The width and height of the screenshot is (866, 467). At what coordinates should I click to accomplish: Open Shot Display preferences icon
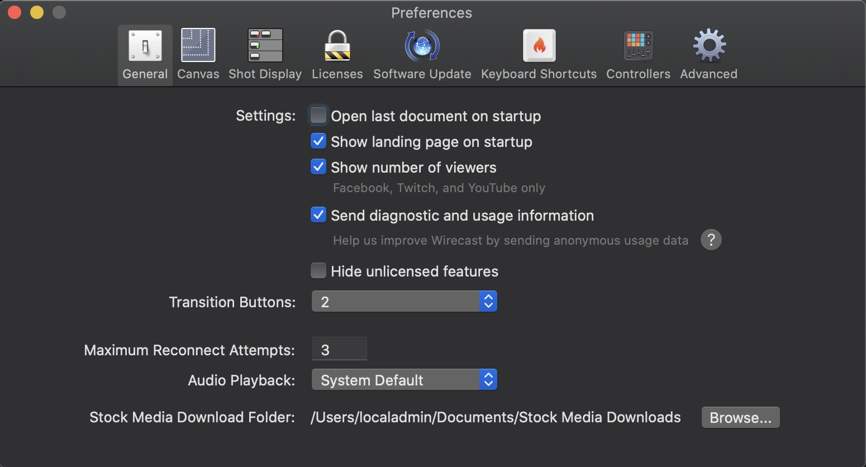click(x=265, y=45)
